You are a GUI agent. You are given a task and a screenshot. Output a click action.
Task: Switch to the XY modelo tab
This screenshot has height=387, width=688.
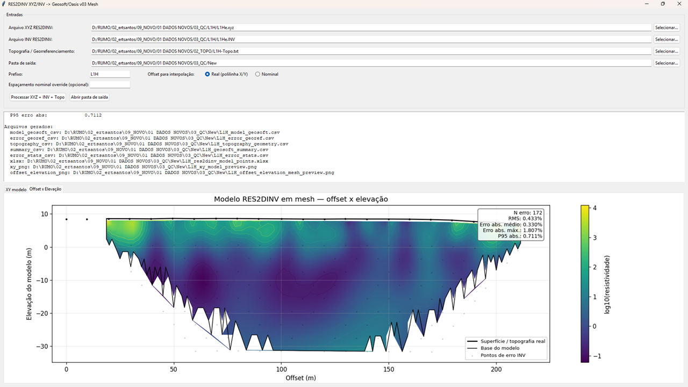click(x=16, y=190)
